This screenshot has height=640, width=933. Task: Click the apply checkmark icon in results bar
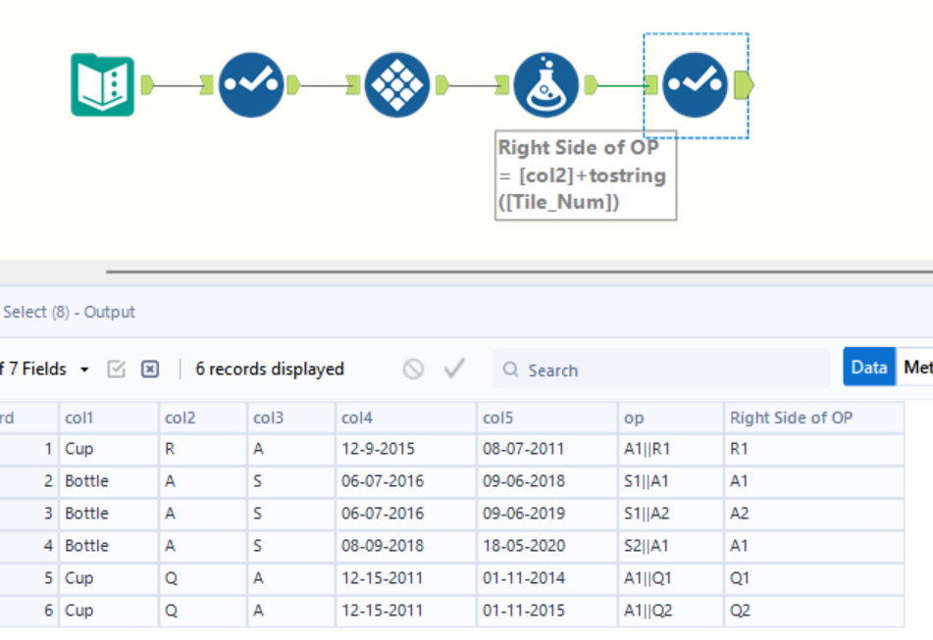tap(453, 369)
